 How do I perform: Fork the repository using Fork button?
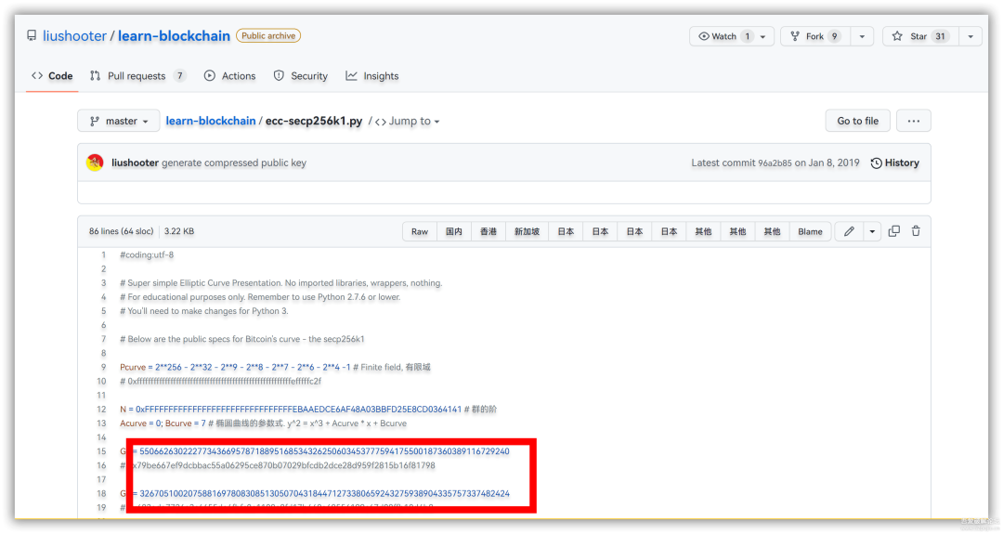814,36
